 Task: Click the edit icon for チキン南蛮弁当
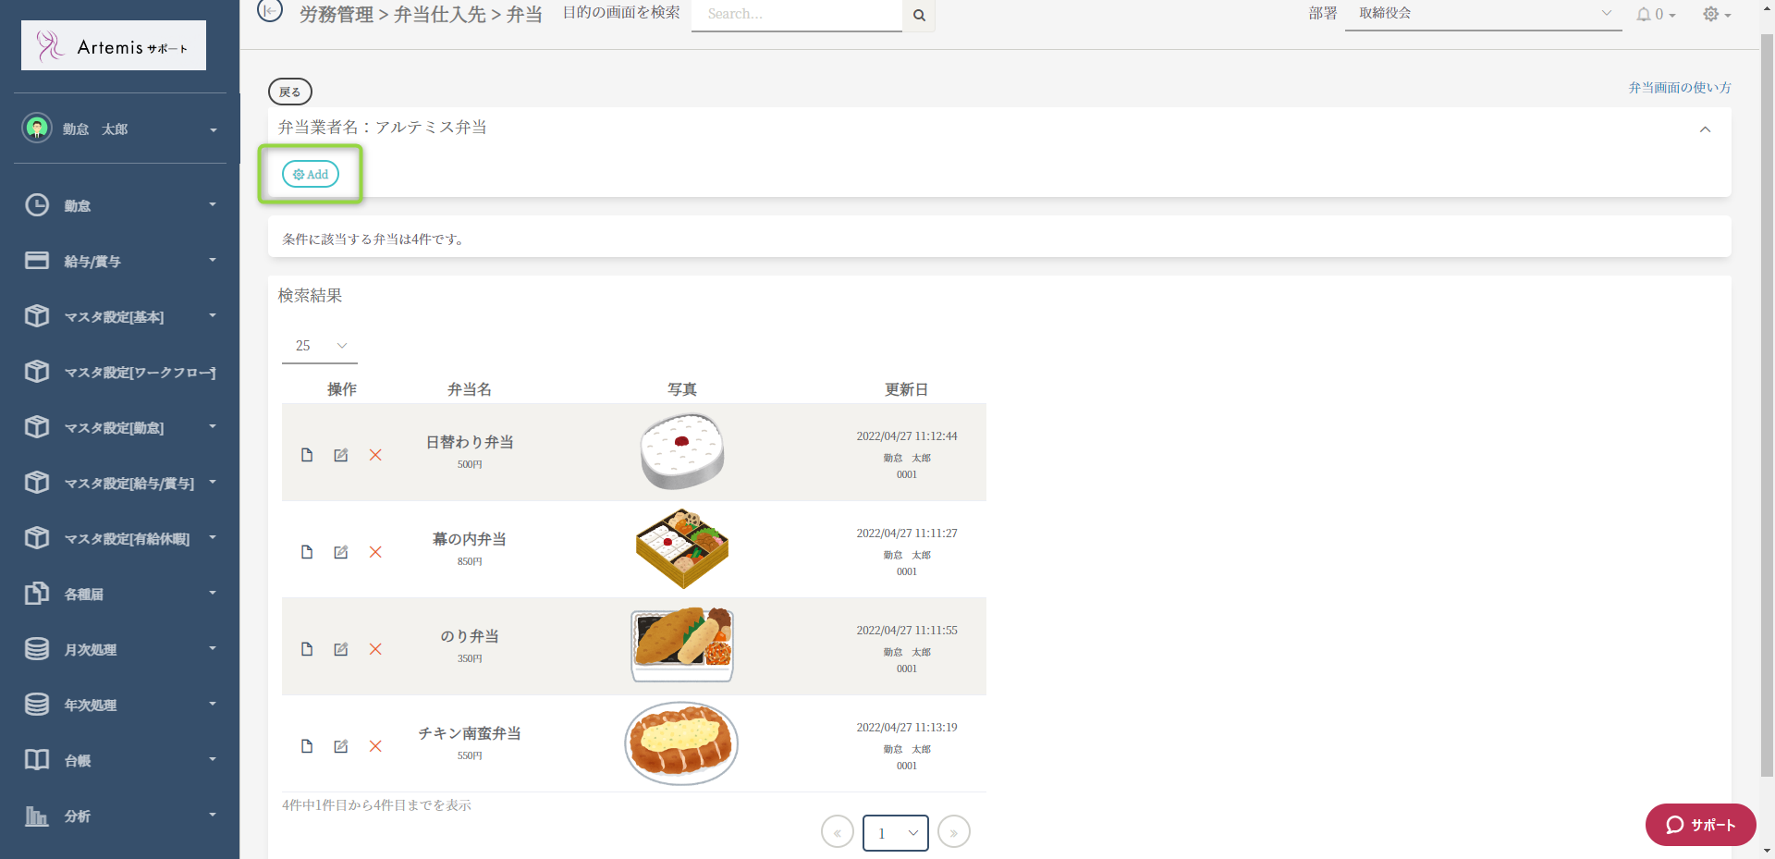click(341, 746)
